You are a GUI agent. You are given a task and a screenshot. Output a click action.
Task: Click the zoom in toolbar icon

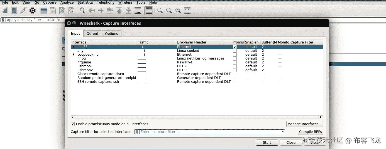(x=160, y=11)
